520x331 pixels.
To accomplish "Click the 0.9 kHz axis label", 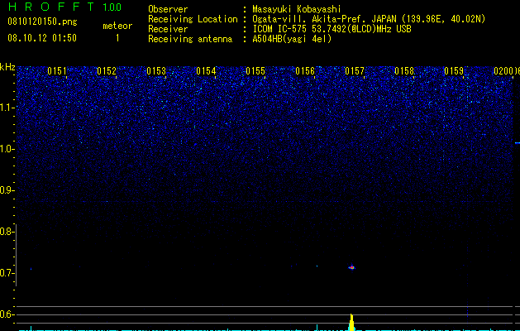I will point(7,190).
